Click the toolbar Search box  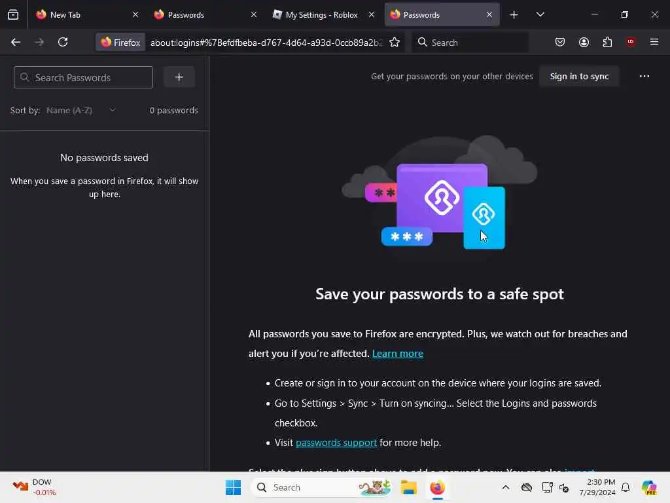(x=470, y=43)
